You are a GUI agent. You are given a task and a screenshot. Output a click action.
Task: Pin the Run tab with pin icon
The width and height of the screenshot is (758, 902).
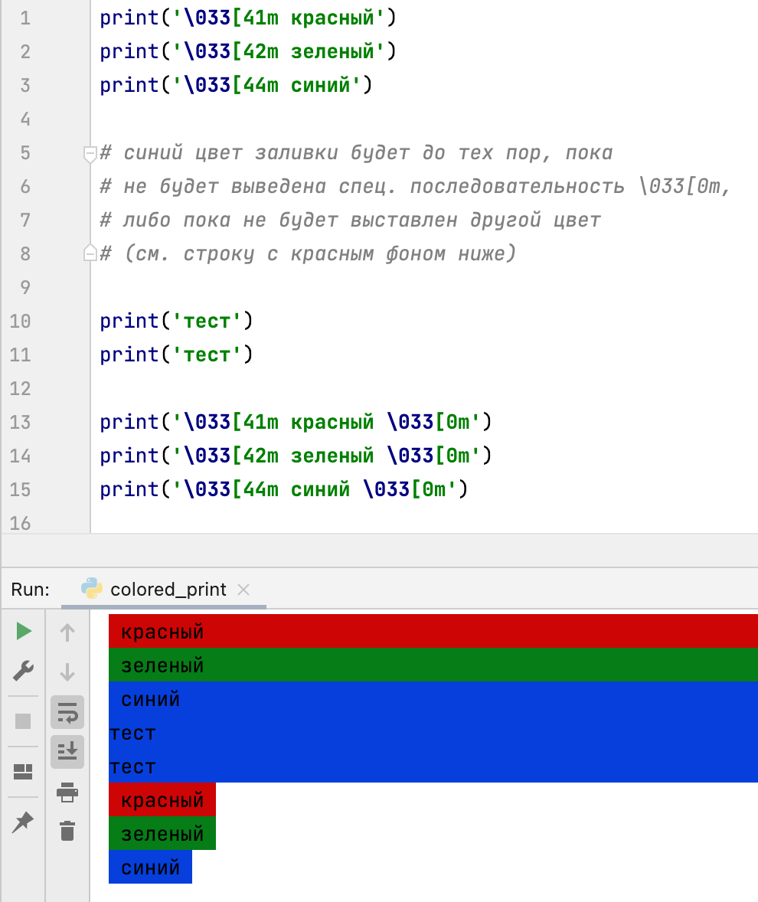pos(23,822)
